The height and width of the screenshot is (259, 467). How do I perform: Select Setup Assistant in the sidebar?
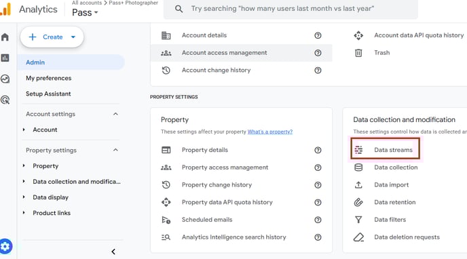point(48,94)
